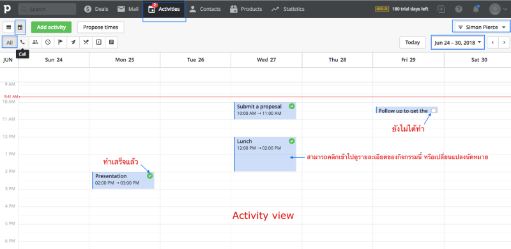This screenshot has width=511, height=249.
Task: Filter activities by Call type
Action: tap(22, 42)
